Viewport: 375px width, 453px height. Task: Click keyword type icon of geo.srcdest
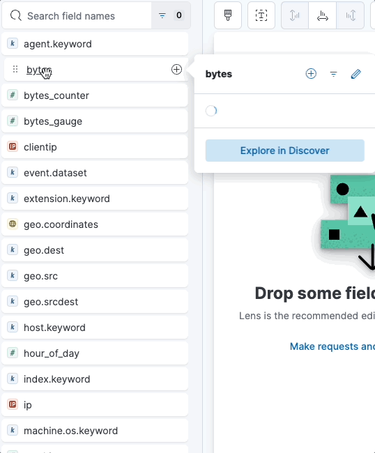pyautogui.click(x=13, y=301)
